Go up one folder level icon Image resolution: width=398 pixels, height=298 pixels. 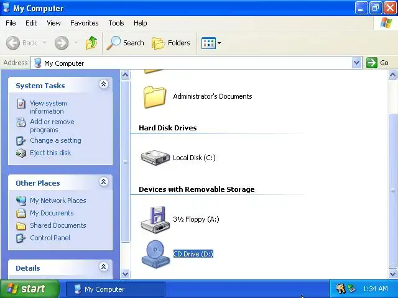pyautogui.click(x=91, y=43)
